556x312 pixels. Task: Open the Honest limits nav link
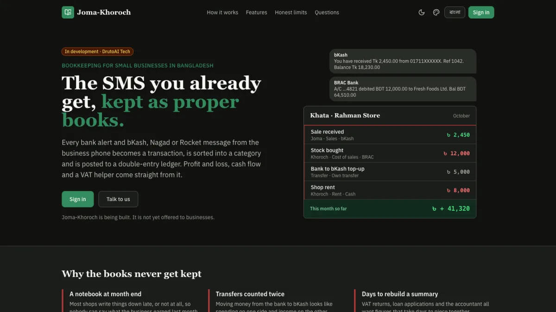(x=291, y=12)
